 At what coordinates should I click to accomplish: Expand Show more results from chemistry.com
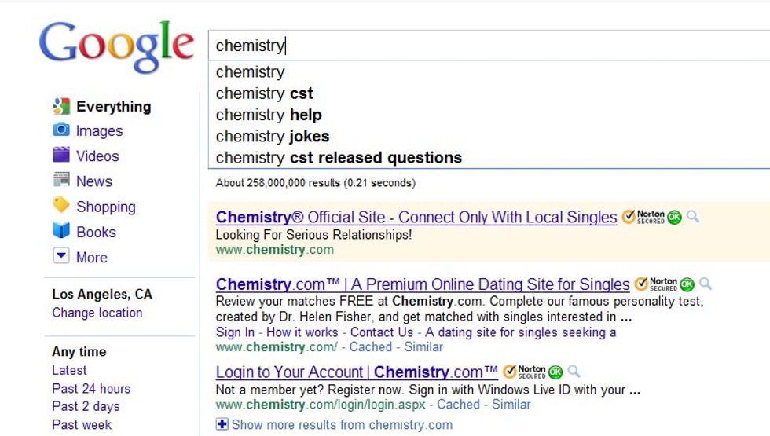coord(335,425)
